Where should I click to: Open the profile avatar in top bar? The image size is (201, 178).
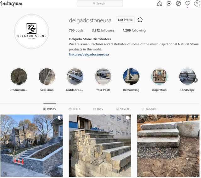coord(197,3)
